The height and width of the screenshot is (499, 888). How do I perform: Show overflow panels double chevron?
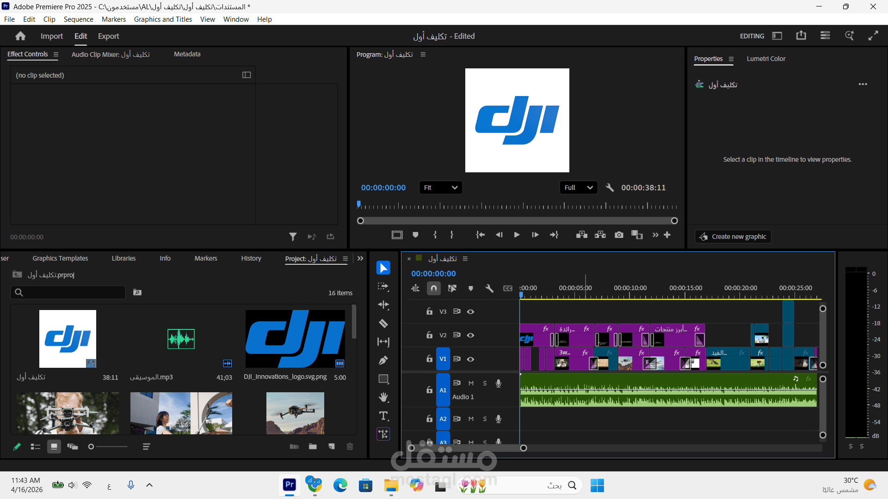click(360, 259)
